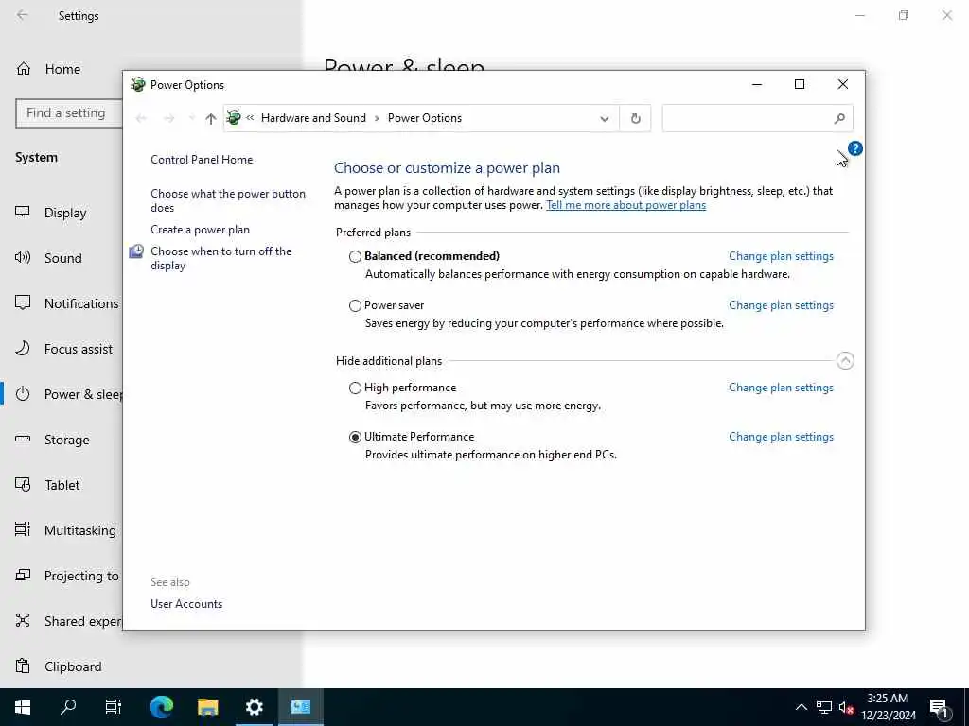
Task: Click the Settings window back arrow
Action: (23, 15)
